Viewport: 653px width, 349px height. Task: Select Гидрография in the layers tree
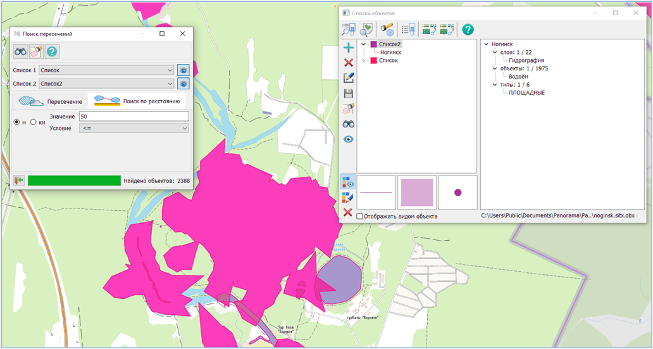coord(521,60)
